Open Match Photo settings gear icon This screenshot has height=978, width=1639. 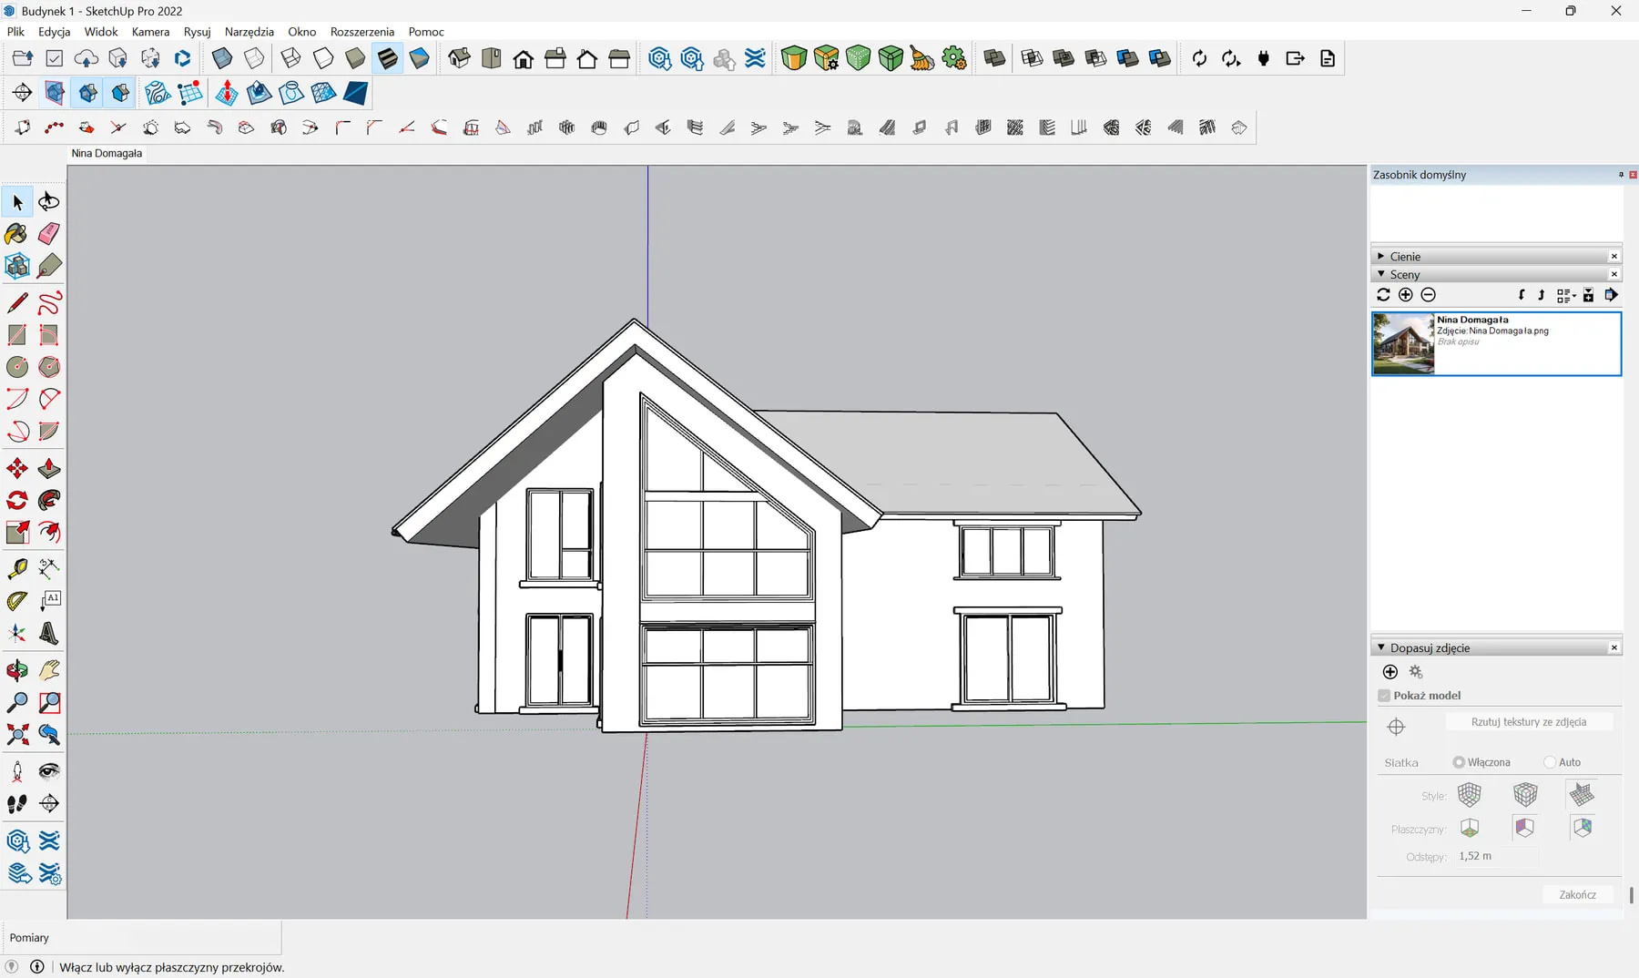[1416, 672]
